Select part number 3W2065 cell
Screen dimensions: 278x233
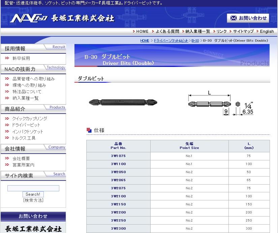(x=118, y=180)
